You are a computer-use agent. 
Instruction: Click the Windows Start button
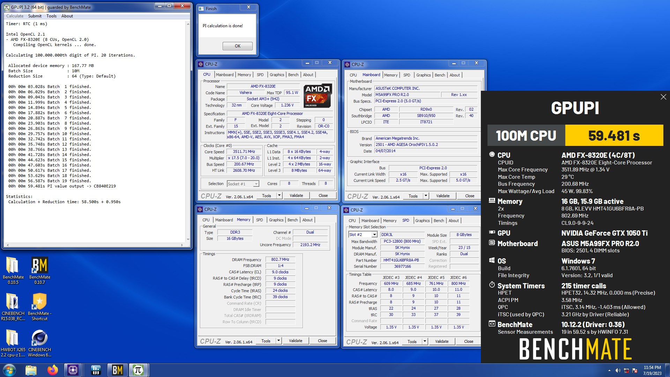(x=9, y=370)
